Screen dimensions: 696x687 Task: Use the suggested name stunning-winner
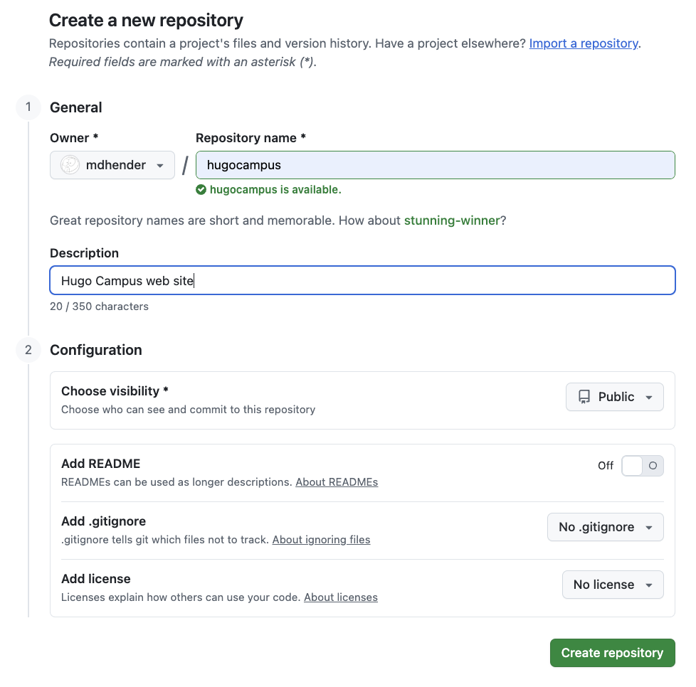451,220
